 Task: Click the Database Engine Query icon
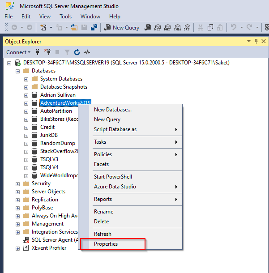click(148, 27)
